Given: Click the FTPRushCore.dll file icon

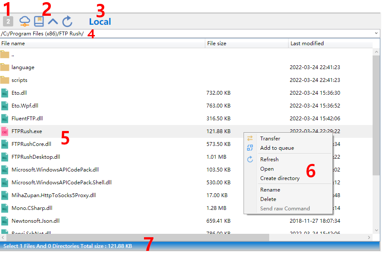Looking at the screenshot, I should pos(5,144).
